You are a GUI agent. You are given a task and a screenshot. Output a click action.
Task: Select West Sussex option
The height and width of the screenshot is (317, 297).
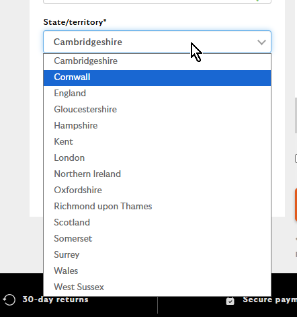pos(157,287)
